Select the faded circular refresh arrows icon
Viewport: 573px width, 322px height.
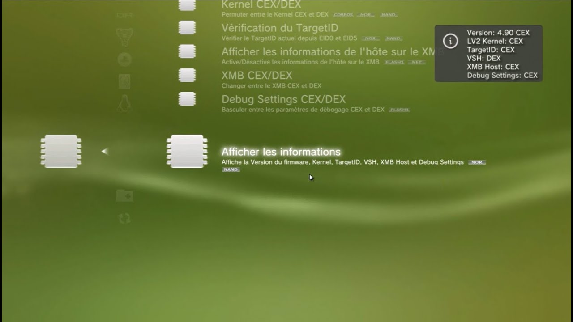tap(124, 218)
